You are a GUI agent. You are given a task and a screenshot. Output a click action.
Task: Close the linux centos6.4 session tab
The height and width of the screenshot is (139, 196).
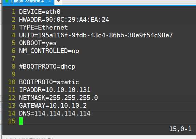(50, 1)
